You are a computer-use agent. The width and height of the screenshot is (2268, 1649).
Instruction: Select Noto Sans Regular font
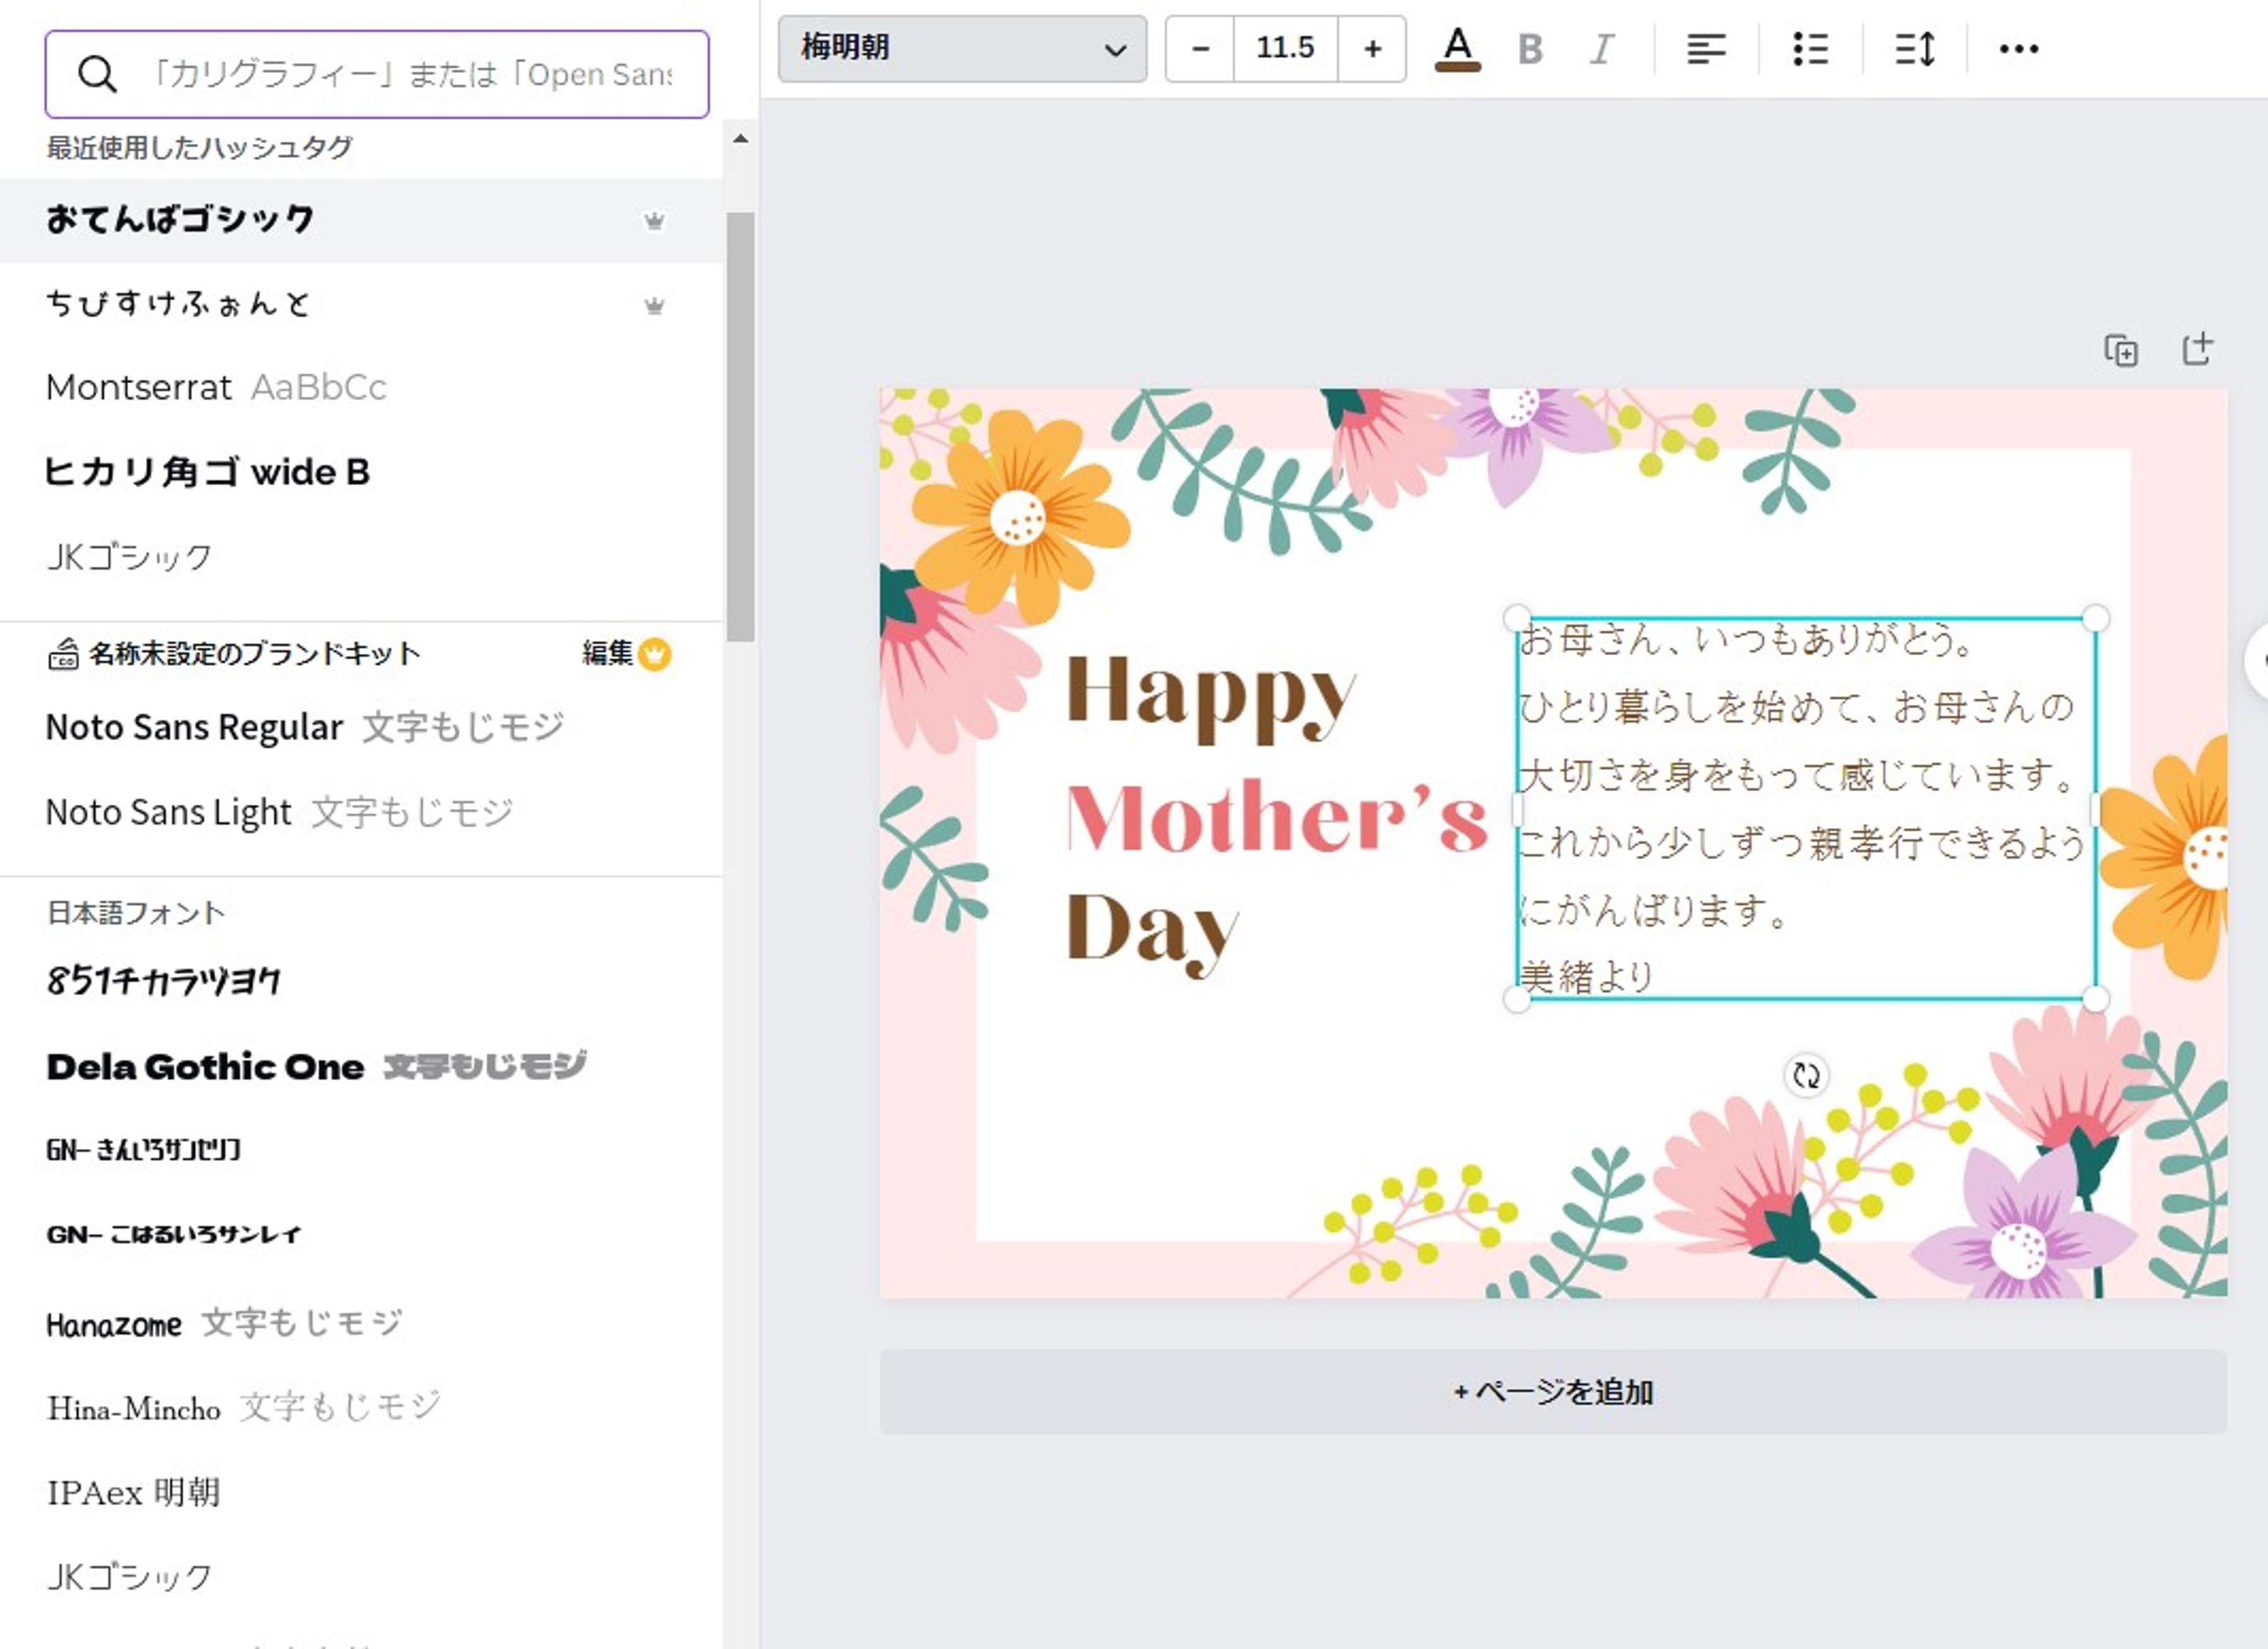pyautogui.click(x=361, y=727)
